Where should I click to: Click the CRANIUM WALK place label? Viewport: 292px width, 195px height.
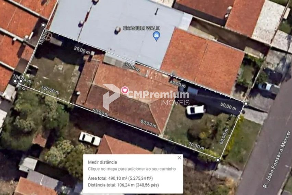[141, 28]
